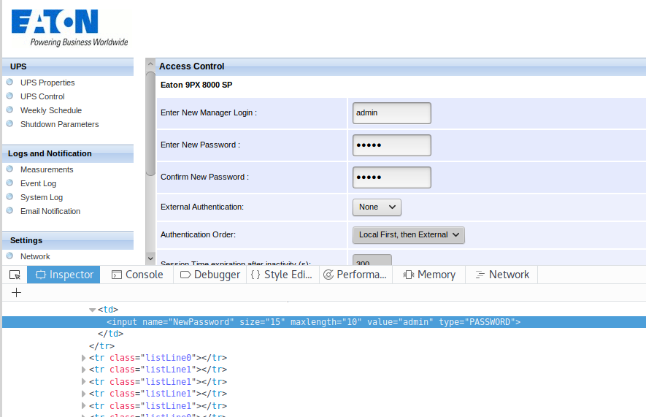Click the plus icon to add node
This screenshot has width=646, height=417.
(x=17, y=293)
